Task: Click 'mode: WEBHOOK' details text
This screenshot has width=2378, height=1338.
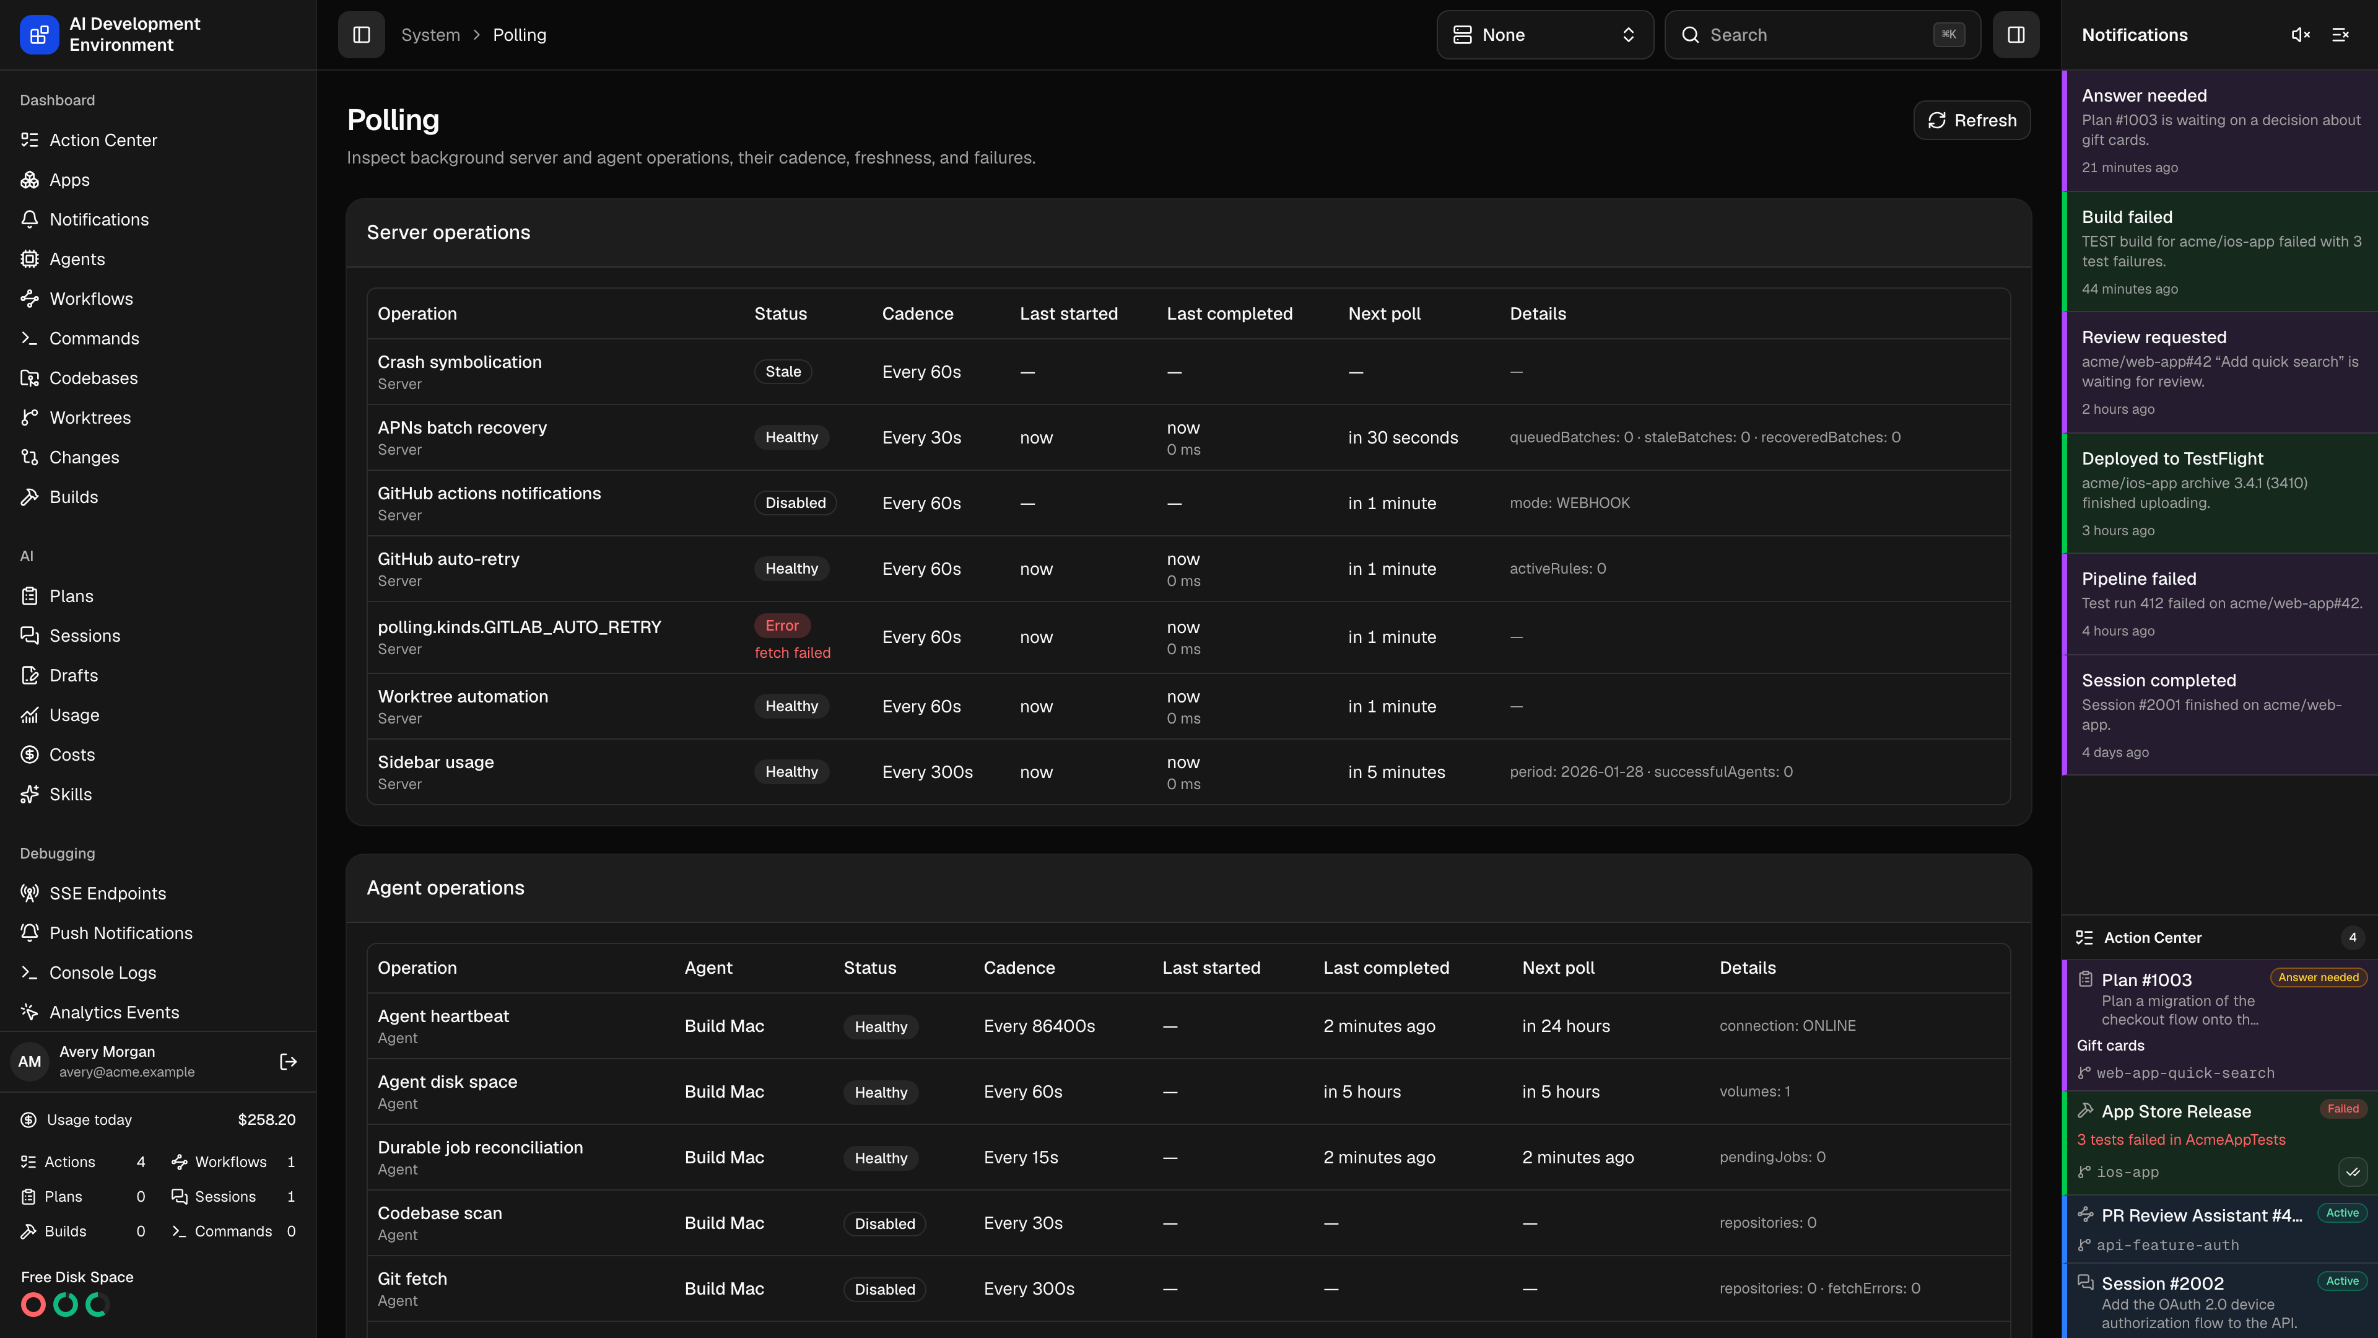Action: [1569, 503]
